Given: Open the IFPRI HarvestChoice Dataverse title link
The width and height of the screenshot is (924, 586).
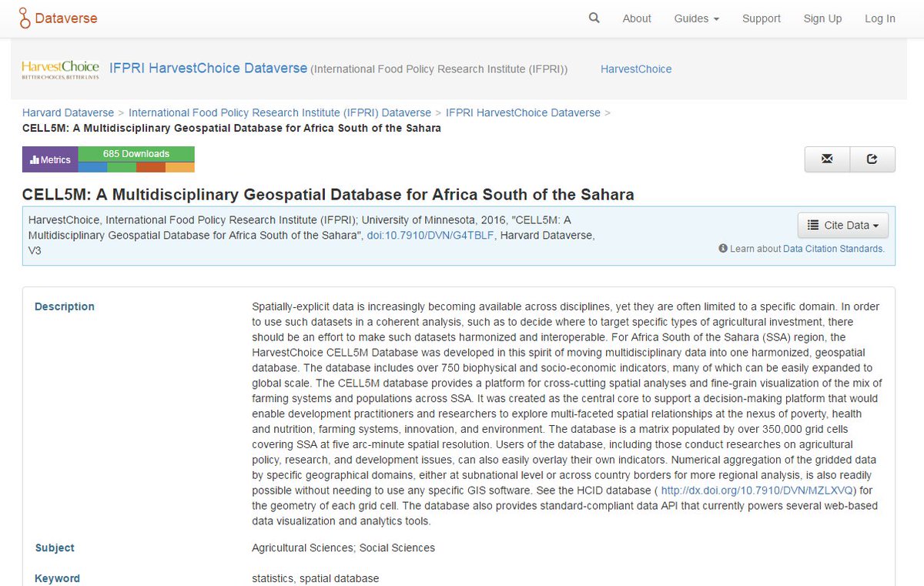Looking at the screenshot, I should [209, 69].
